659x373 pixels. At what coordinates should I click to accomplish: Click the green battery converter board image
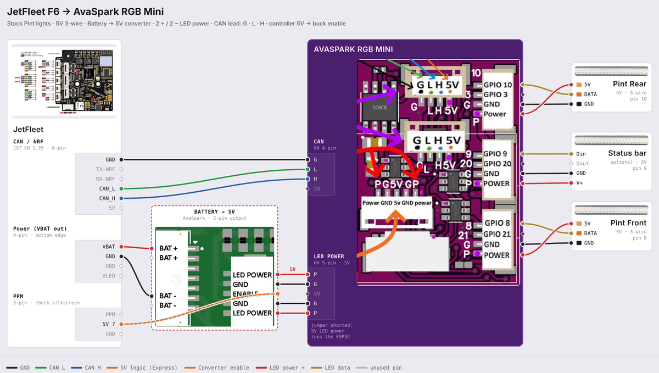click(214, 277)
